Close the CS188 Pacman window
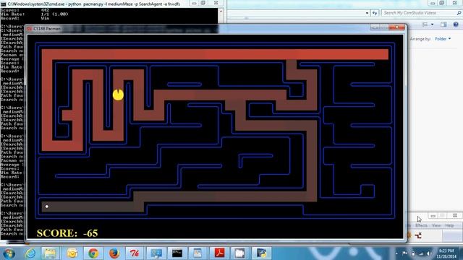 pyautogui.click(x=397, y=27)
